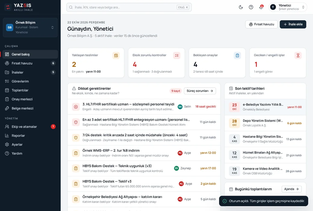
Task: Open Genel bakış in sidebar
Action: 30,54
